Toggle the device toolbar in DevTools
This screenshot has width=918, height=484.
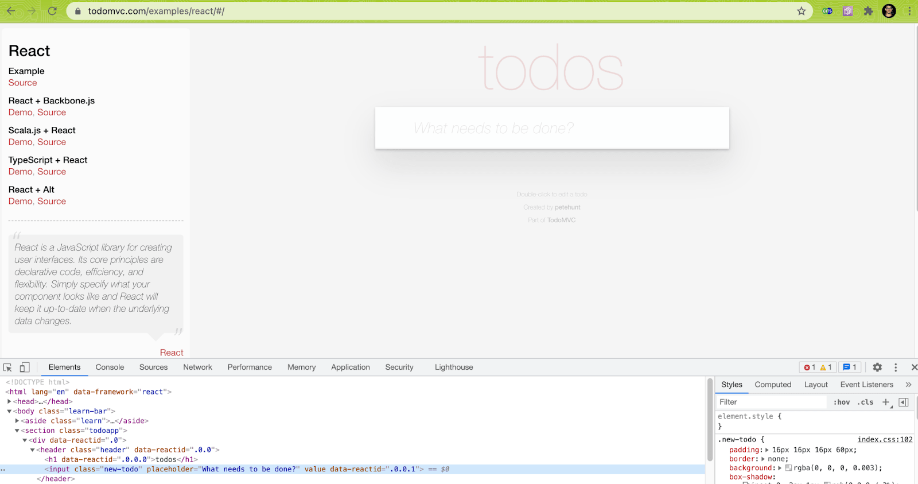click(x=25, y=367)
